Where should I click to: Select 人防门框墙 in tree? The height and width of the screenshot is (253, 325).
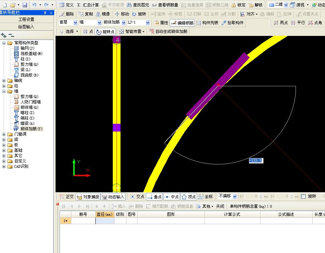pyautogui.click(x=30, y=102)
